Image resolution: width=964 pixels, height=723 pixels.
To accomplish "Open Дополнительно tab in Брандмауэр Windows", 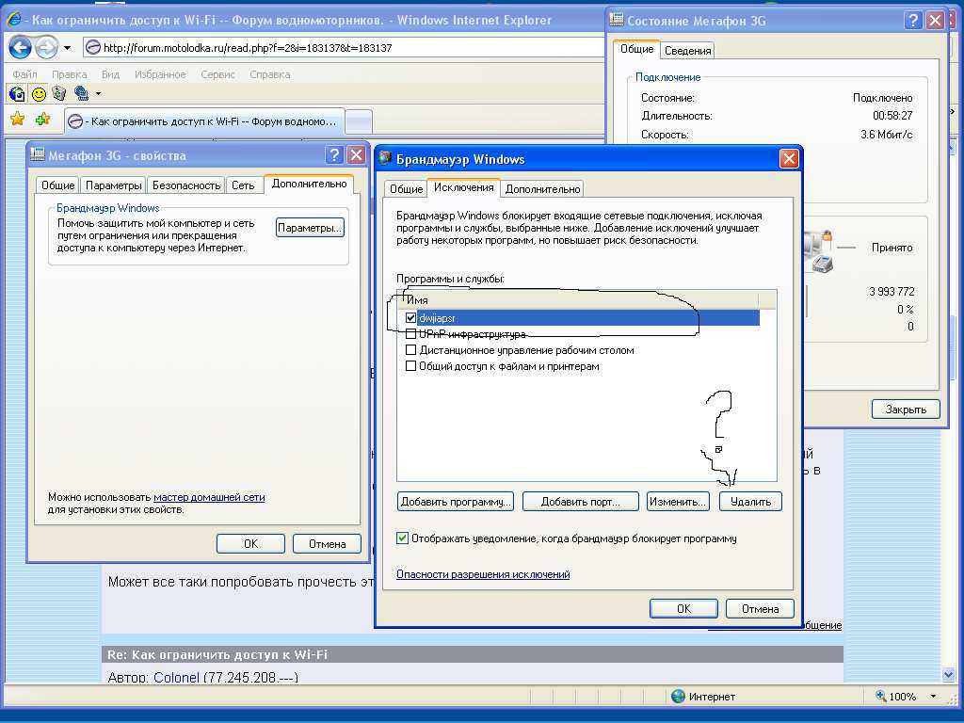I will click(542, 188).
